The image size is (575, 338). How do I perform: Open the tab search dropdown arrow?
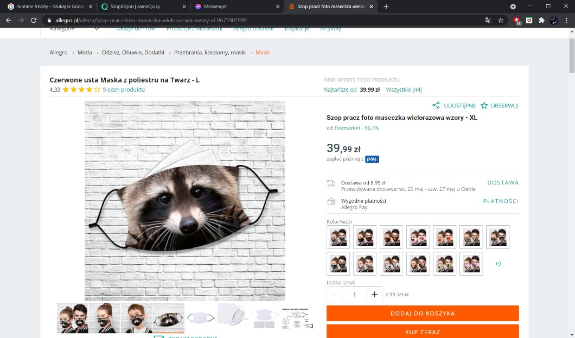[513, 7]
